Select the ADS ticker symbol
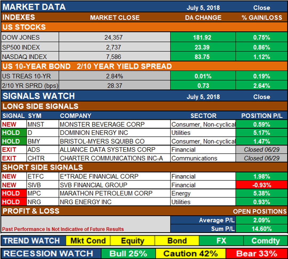This screenshot has width=288, height=259. pos(34,150)
